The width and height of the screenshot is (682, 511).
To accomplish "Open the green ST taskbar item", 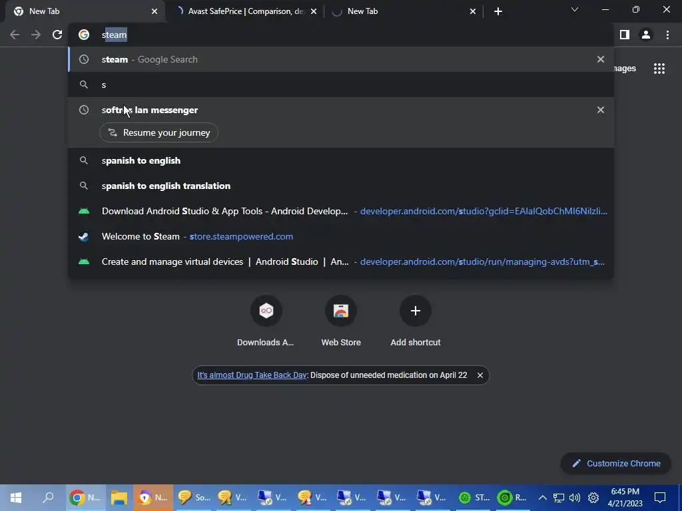I will (475, 498).
